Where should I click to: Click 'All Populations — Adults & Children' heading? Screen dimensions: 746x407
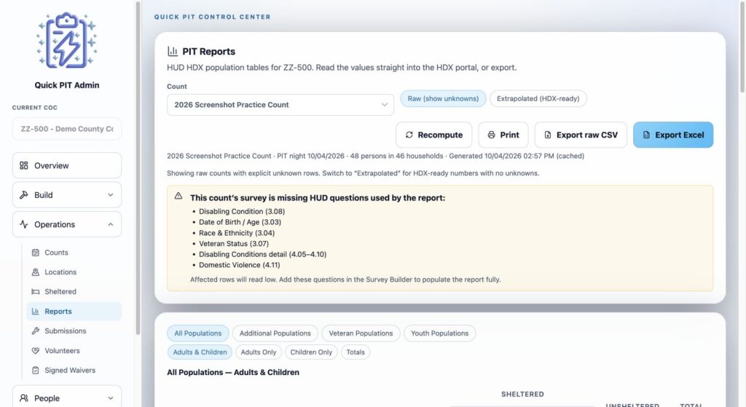click(x=233, y=372)
